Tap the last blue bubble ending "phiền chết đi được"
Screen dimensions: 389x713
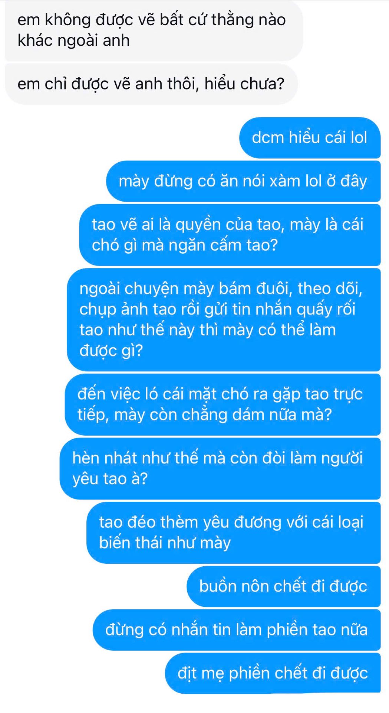(x=273, y=673)
